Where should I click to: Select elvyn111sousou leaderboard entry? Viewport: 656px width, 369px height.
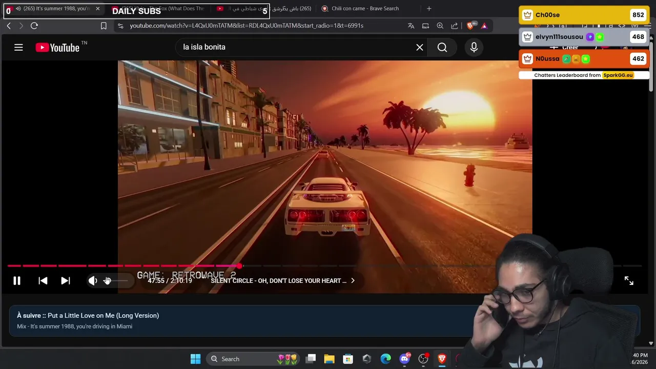(584, 37)
